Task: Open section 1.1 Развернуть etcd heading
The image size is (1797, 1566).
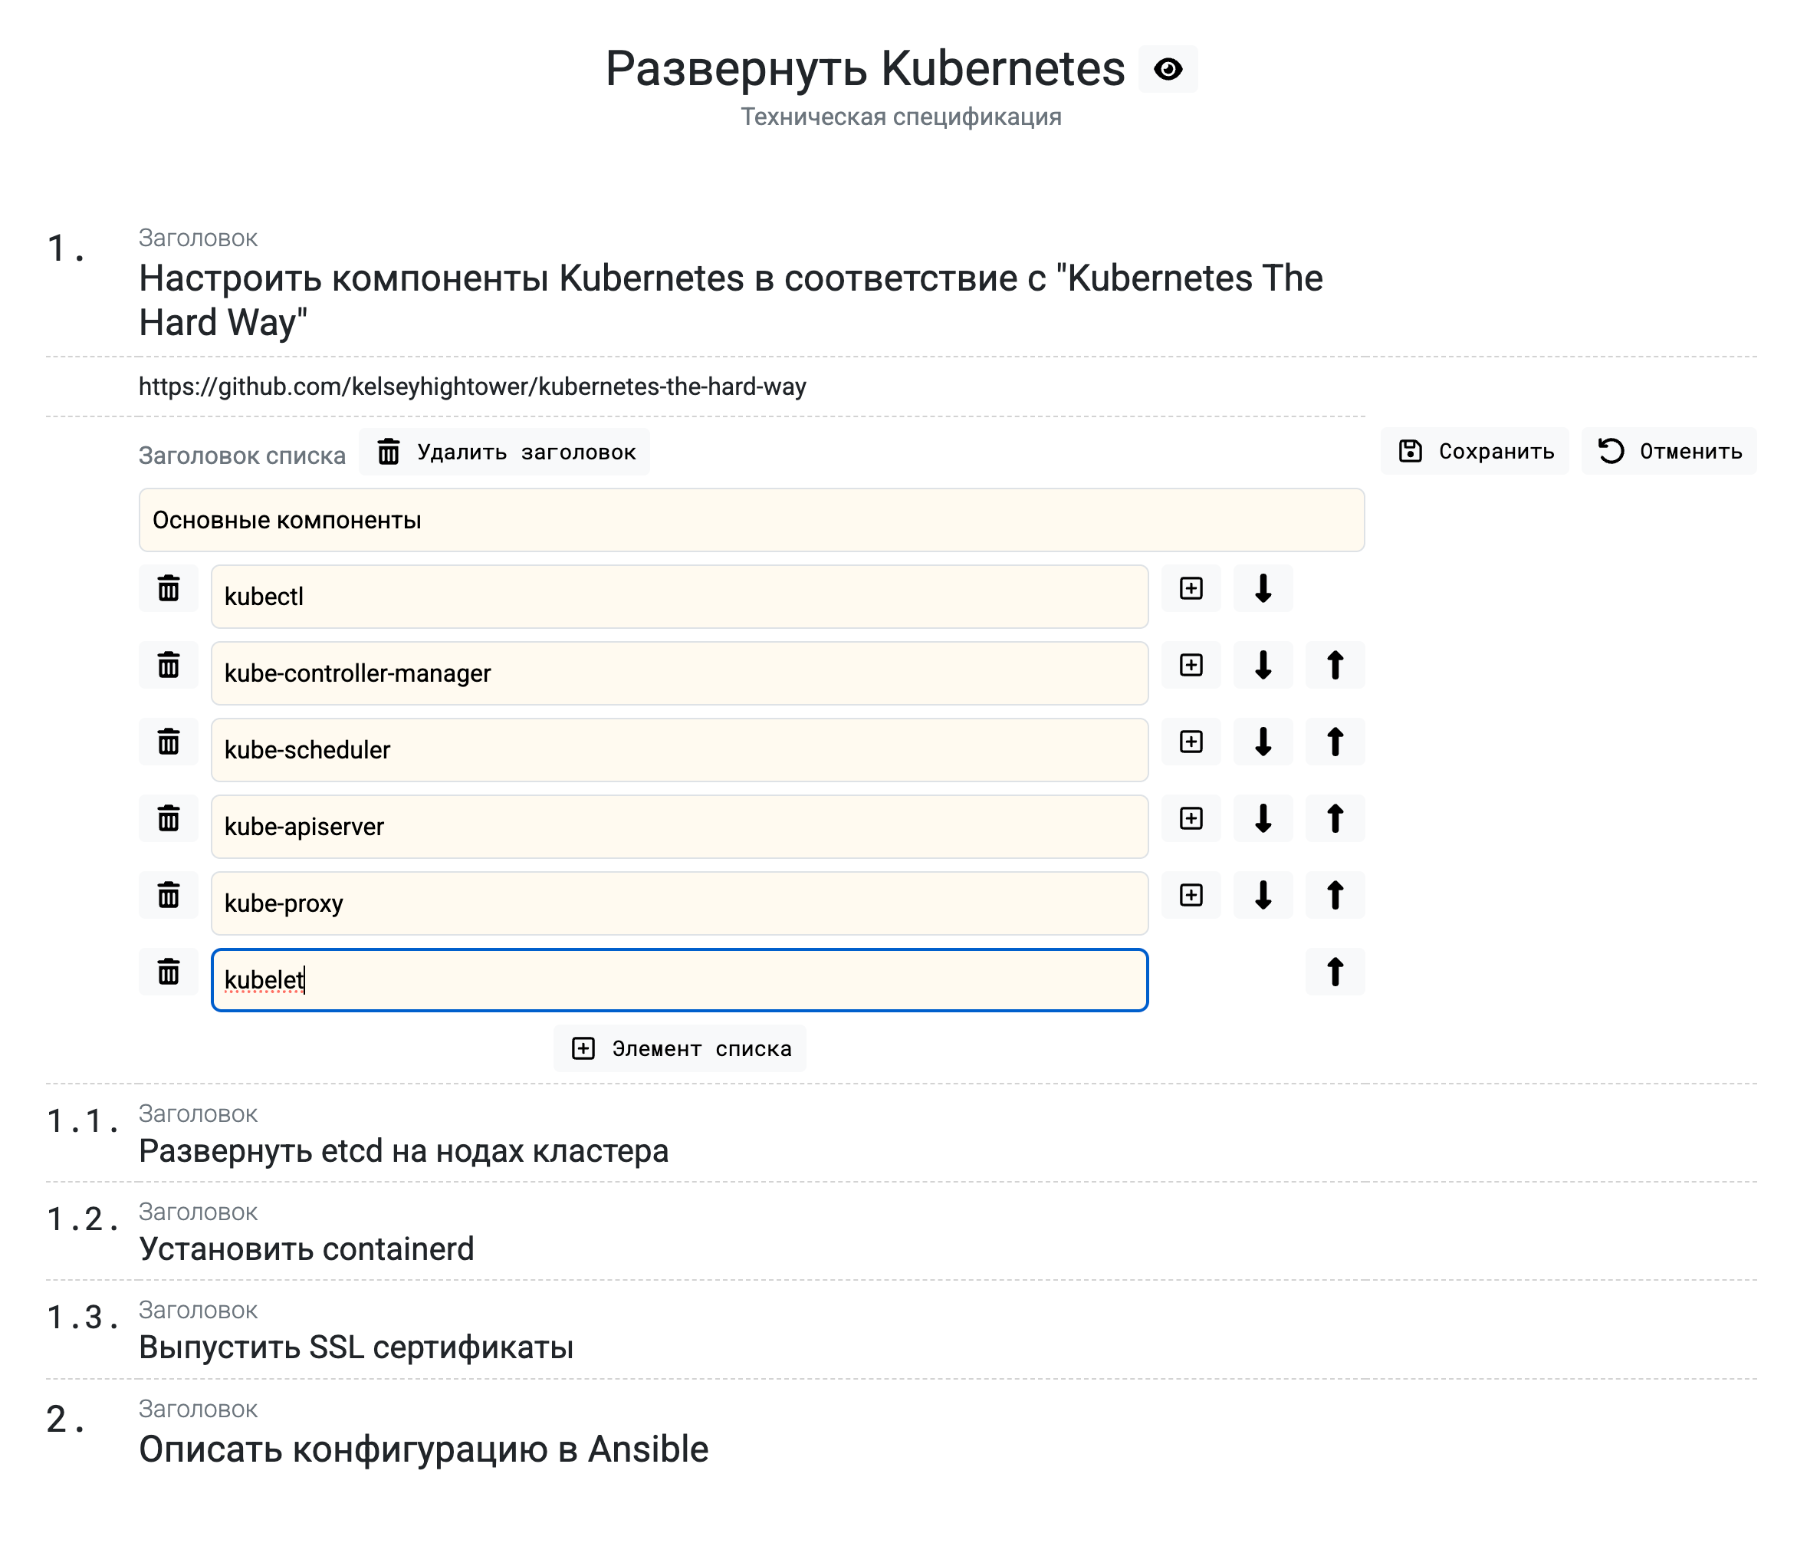Action: pyautogui.click(x=403, y=1152)
